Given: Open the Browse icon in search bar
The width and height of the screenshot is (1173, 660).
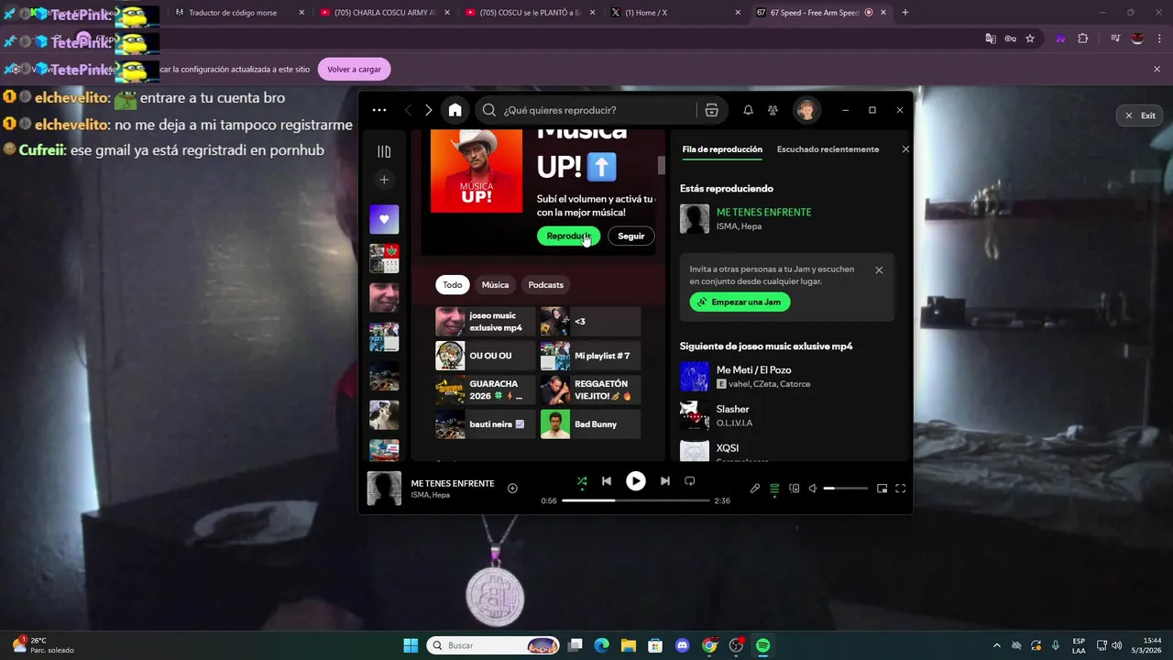Looking at the screenshot, I should pyautogui.click(x=711, y=110).
